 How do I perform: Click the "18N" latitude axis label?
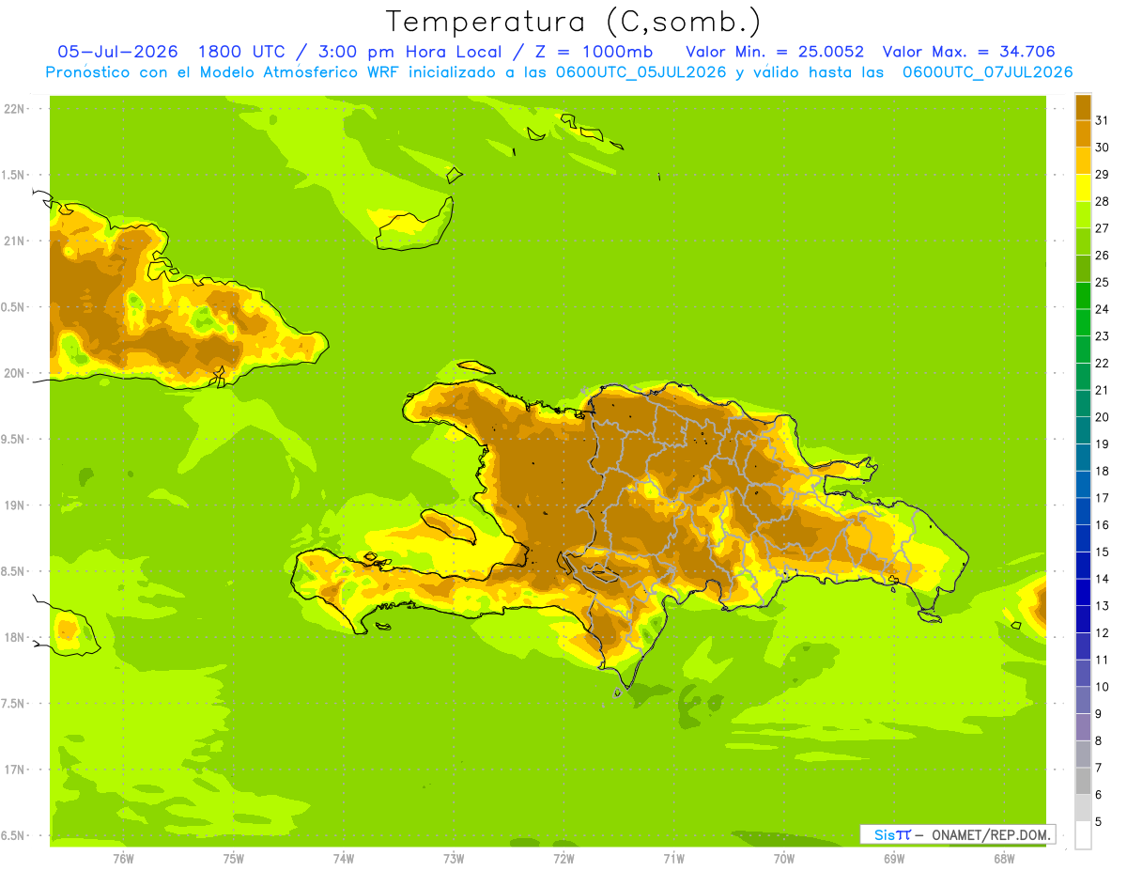click(x=14, y=637)
